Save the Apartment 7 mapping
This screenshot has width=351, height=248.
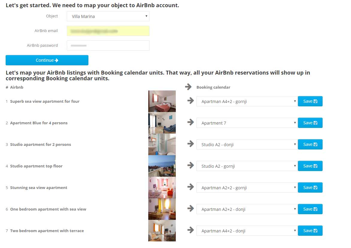point(310,123)
